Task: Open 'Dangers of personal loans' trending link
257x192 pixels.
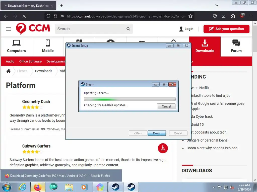Action: pyautogui.click(x=207, y=140)
